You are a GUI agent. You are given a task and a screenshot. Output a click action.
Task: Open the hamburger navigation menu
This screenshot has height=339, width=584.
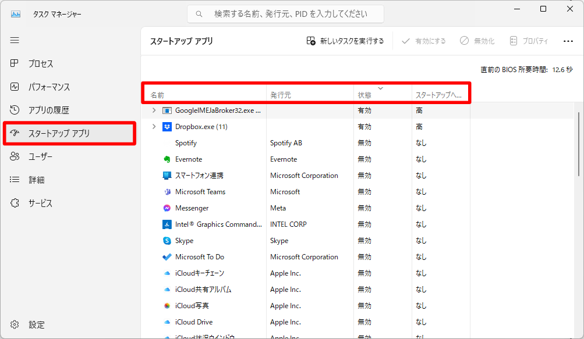point(15,40)
